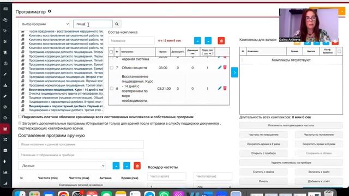
Task: Open the Личные category dropdown
Action: (x=62, y=166)
